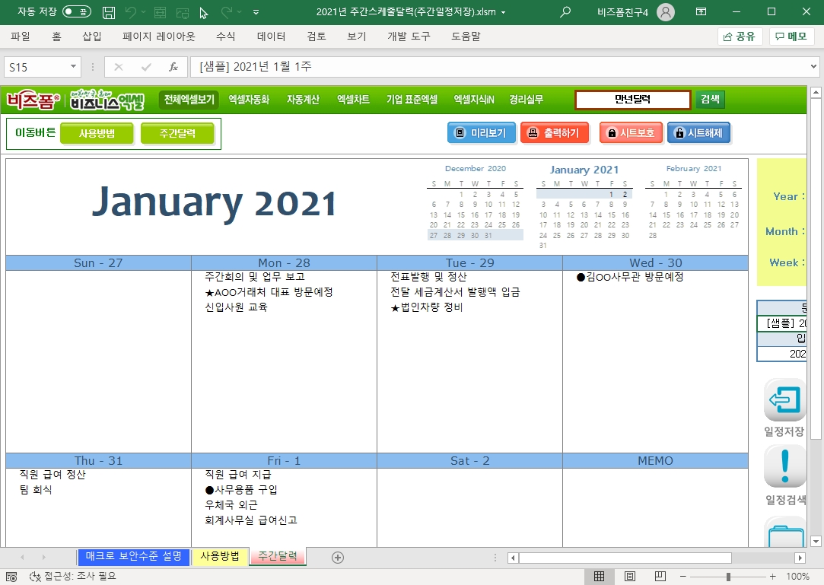Click the search magnifier in title bar
824x585 pixels.
click(565, 11)
